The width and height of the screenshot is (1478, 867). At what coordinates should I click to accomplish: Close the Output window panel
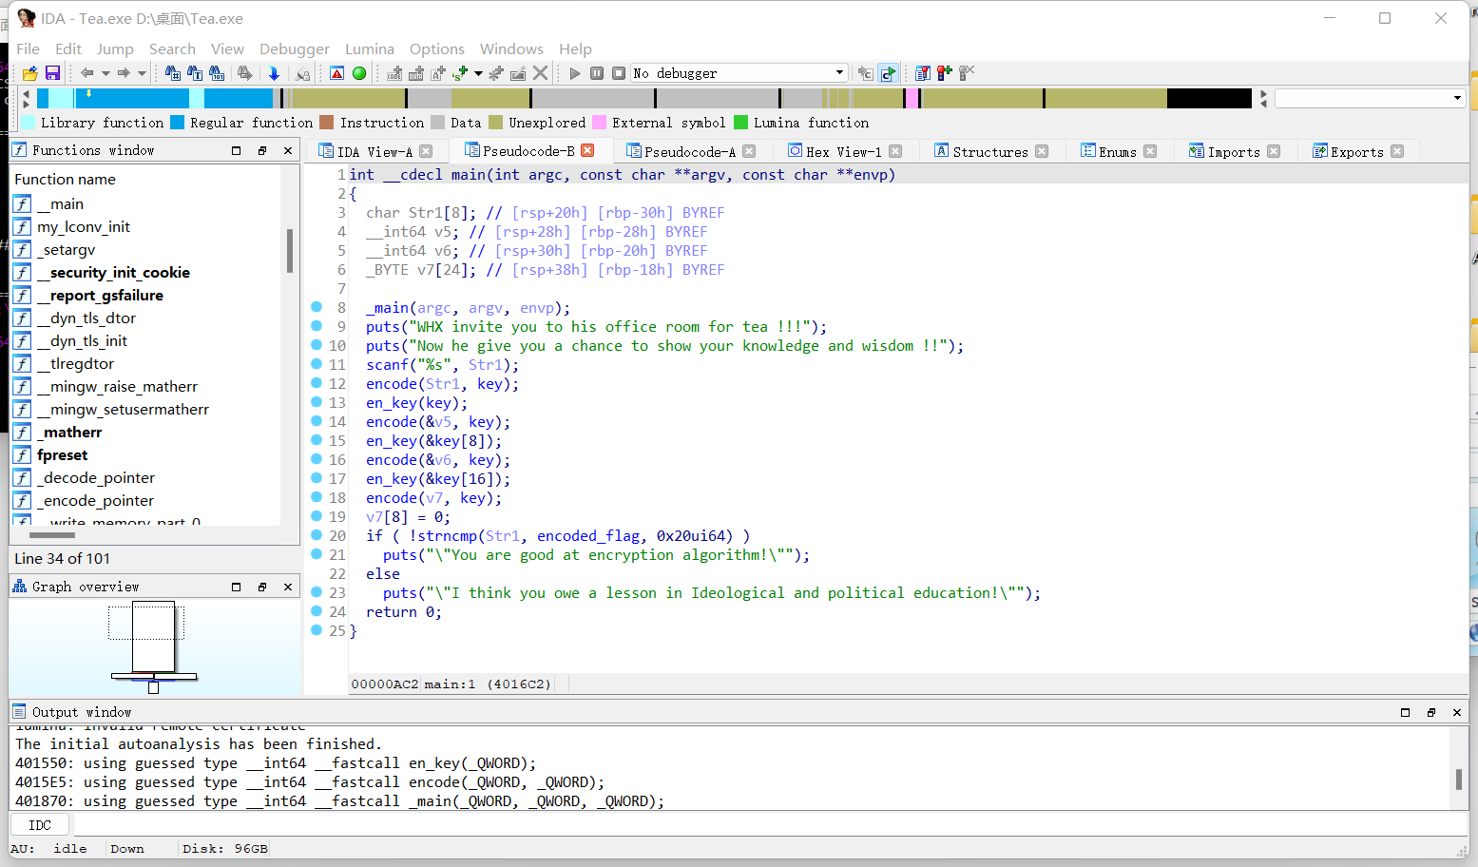[1457, 712]
